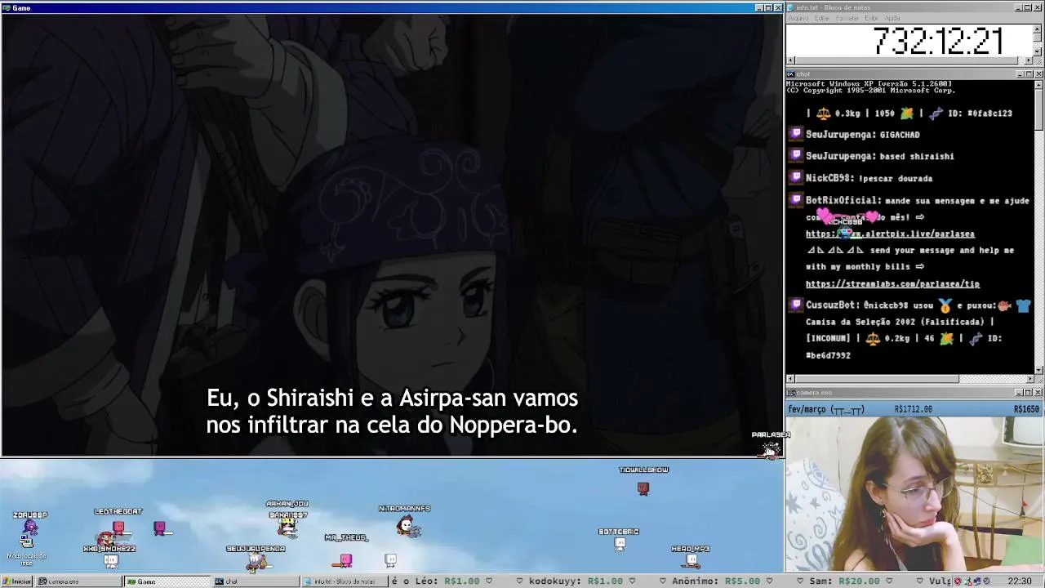
Task: Click the ticker entry "Sam: R$20.00"
Action: (x=844, y=581)
